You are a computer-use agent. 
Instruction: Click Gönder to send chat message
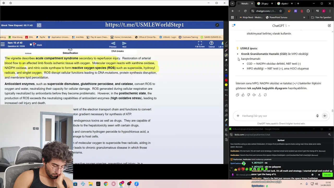[327, 175]
